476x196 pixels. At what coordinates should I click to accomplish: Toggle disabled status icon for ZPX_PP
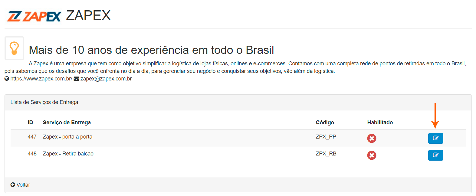(x=372, y=138)
